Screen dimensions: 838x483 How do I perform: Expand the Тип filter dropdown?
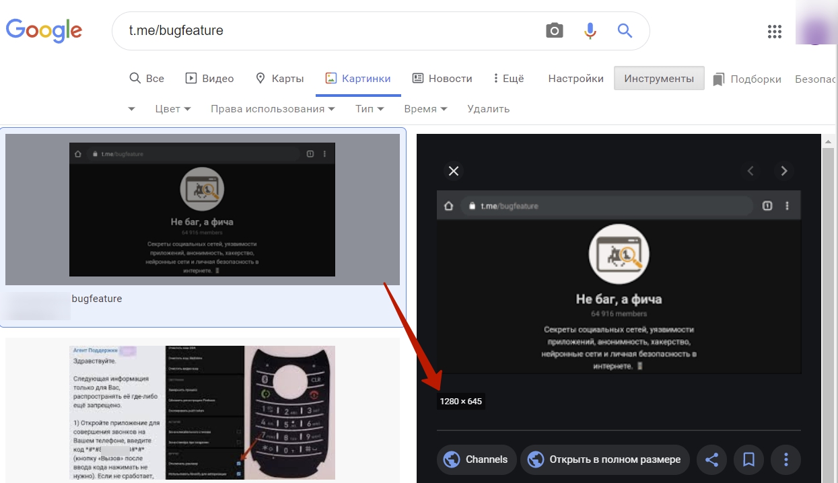370,109
